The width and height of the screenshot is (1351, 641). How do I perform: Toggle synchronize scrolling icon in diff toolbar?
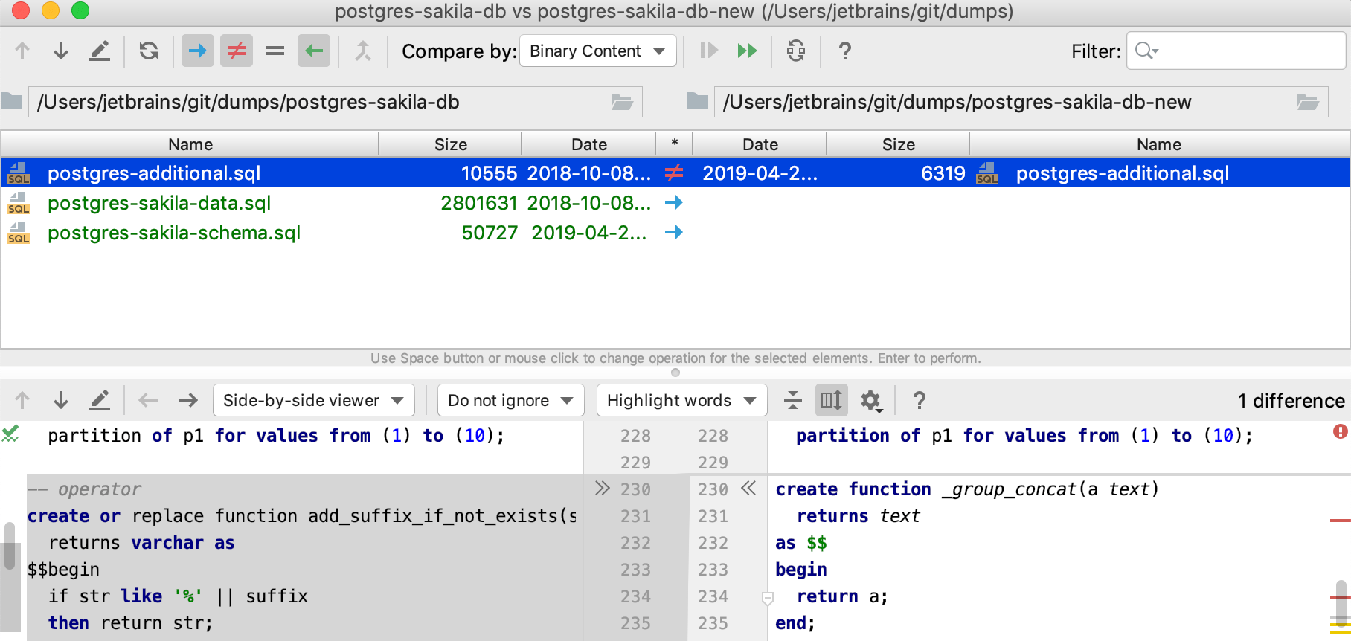[831, 400]
